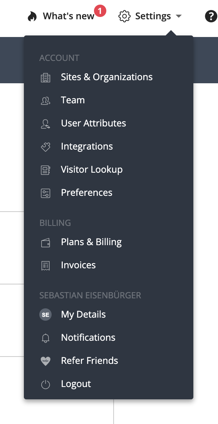The image size is (218, 424).
Task: Collapse the Settings dropdown arrow
Action: point(179,16)
